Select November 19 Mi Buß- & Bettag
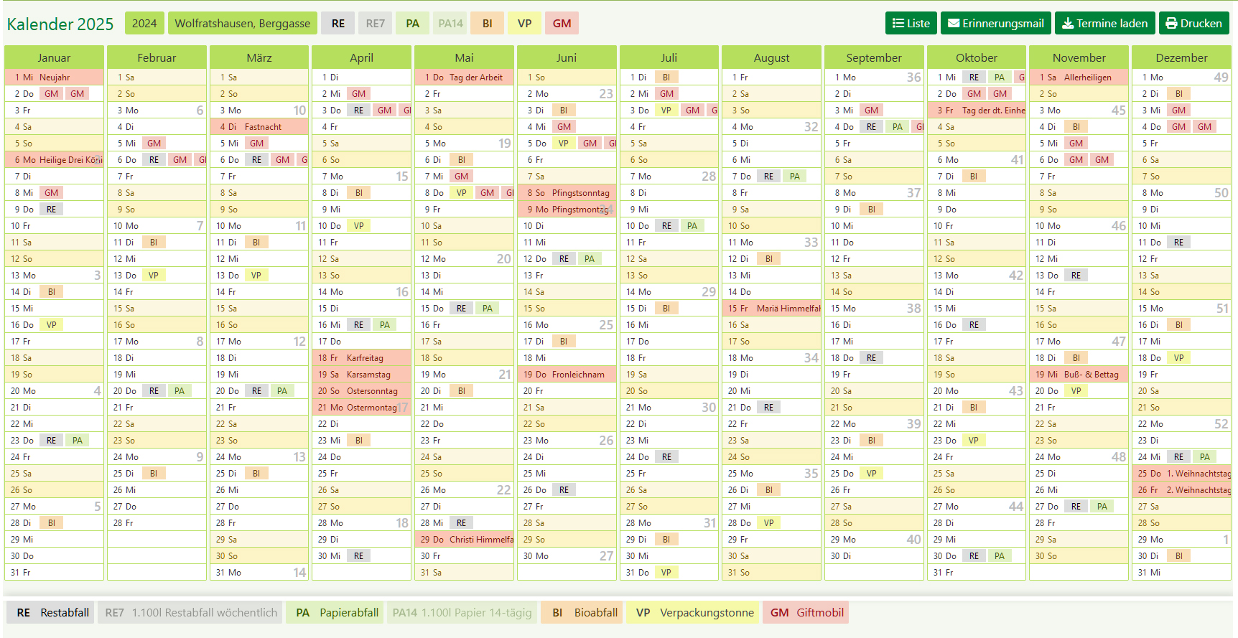Viewport: 1238px width, 638px height. coord(1079,374)
